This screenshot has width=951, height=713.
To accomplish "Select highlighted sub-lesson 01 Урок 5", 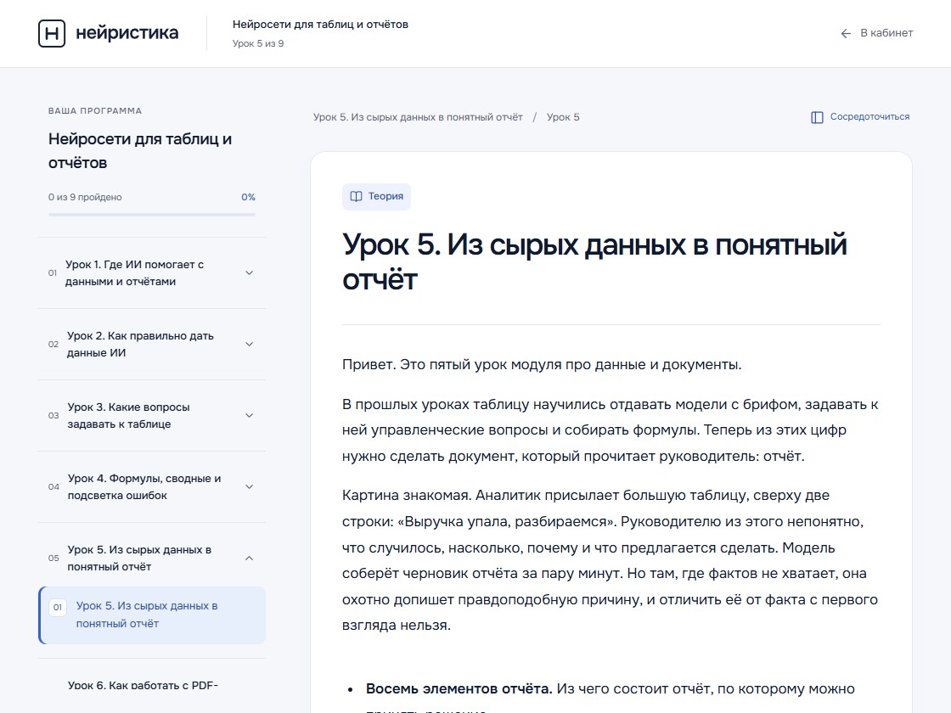I will [152, 615].
